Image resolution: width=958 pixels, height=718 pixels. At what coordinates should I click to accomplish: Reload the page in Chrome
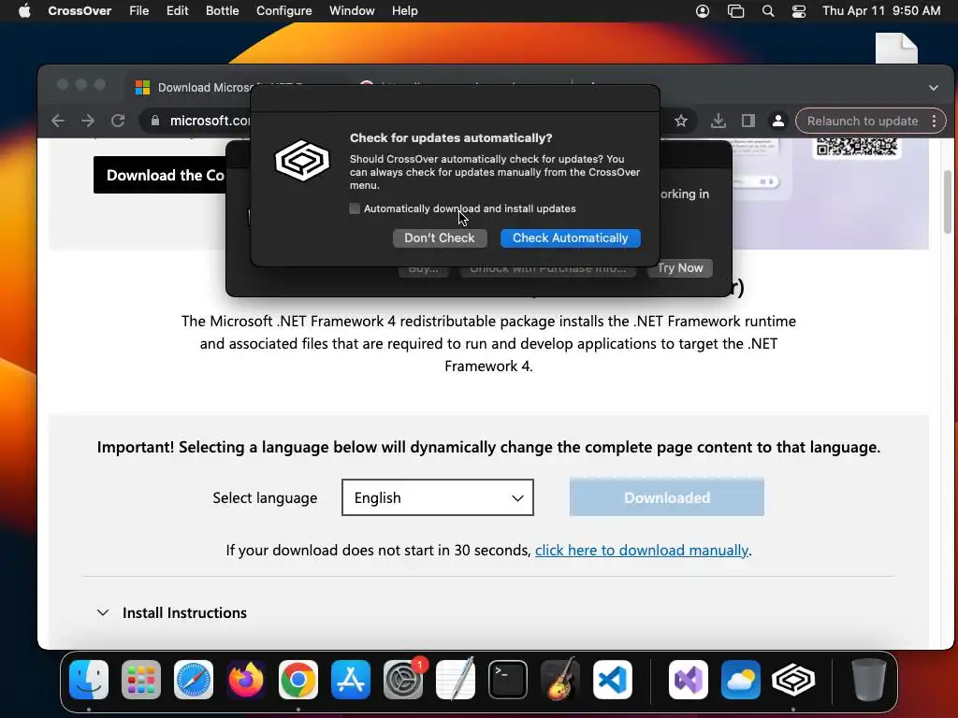(118, 121)
